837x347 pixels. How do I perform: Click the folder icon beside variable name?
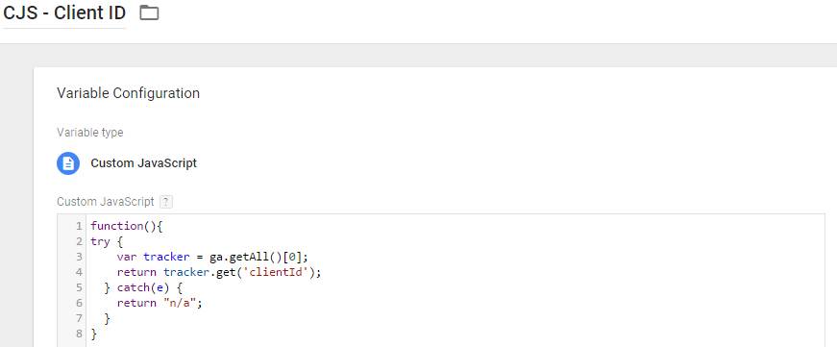(x=149, y=12)
